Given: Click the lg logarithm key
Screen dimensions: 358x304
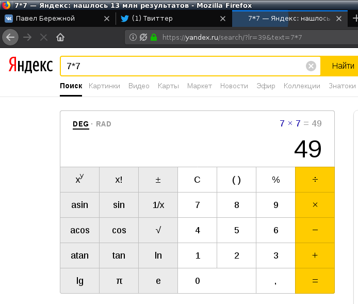Looking at the screenshot, I should 79,281.
